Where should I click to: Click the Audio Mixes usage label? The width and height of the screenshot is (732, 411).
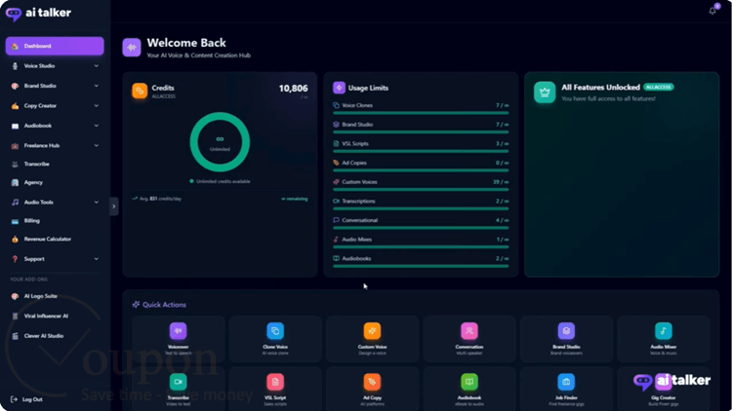pyautogui.click(x=356, y=240)
